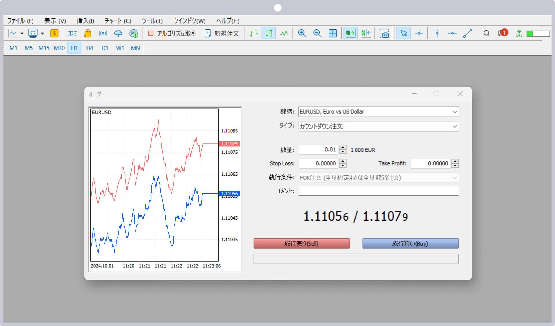Click the Take Profit input field
The height and width of the screenshot is (326, 555).
coord(430,163)
